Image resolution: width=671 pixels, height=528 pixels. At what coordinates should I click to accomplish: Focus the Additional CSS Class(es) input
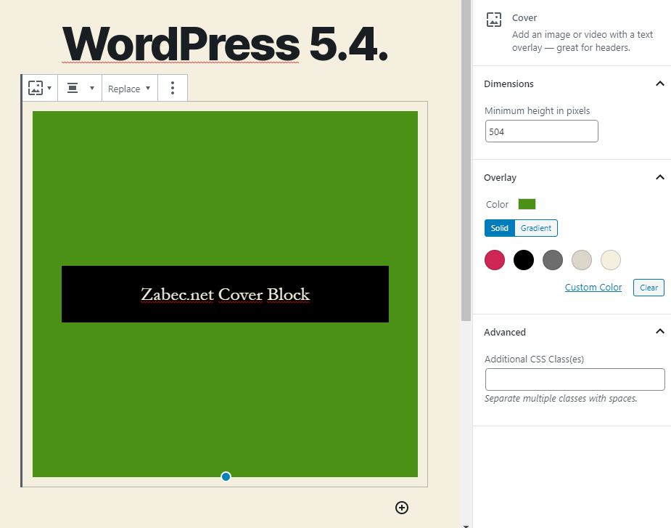click(575, 380)
